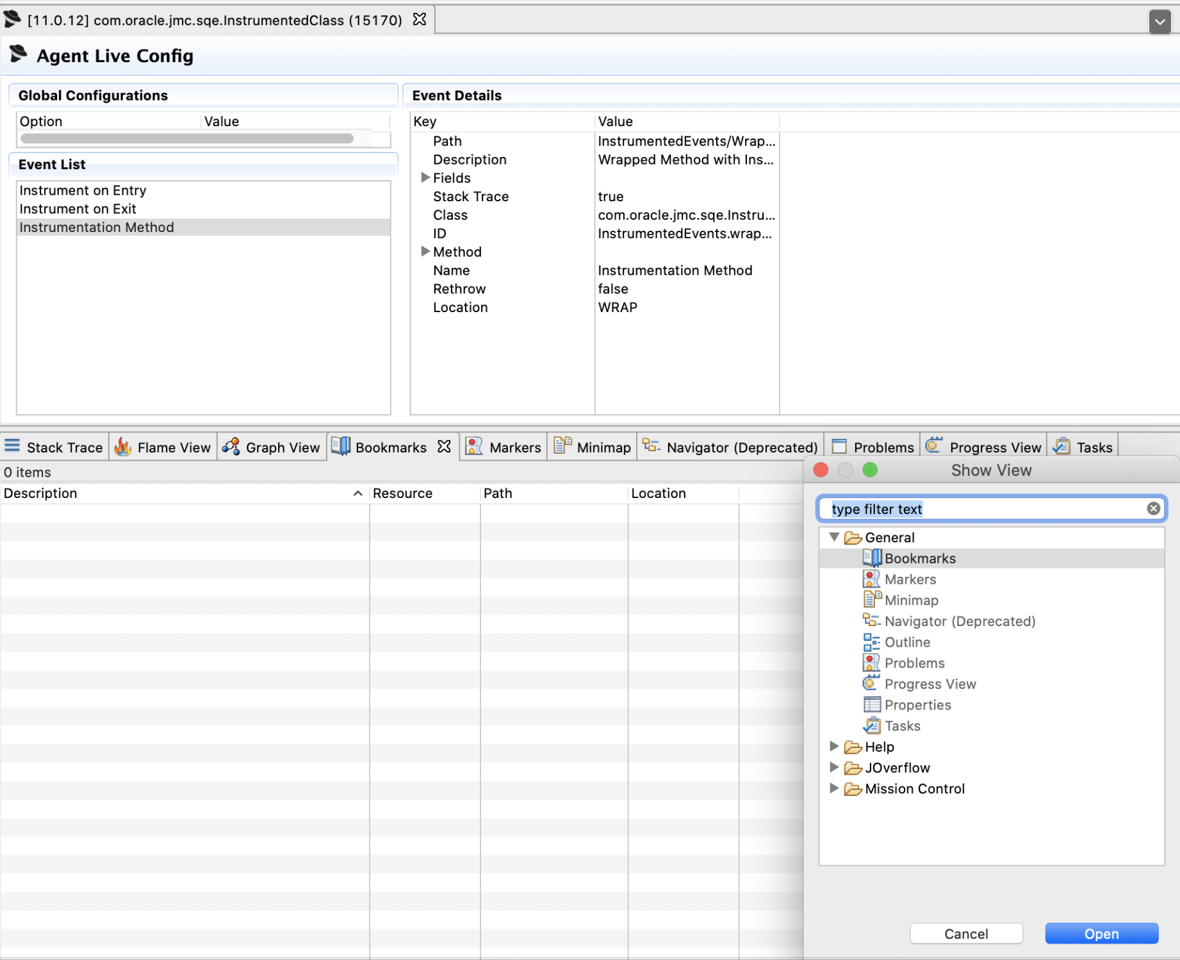Clear the filter text with the X icon
The height and width of the screenshot is (960, 1180).
point(1153,509)
